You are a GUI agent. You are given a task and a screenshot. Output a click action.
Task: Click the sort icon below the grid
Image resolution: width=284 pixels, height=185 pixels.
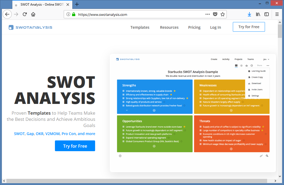click(261, 156)
